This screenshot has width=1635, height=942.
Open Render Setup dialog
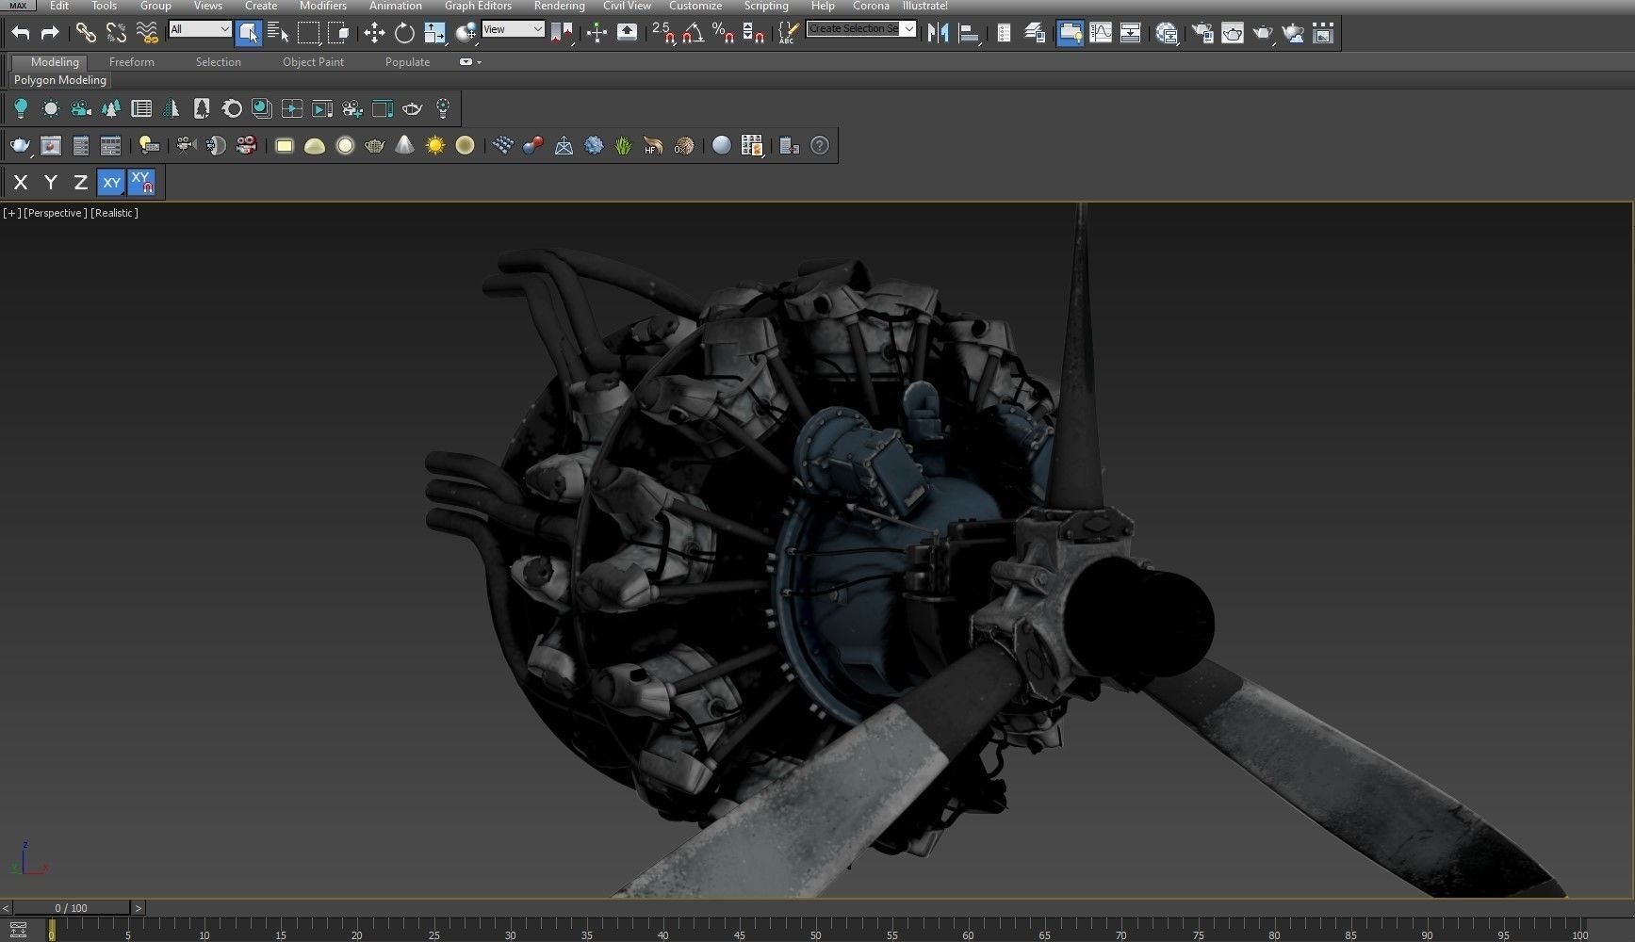(1202, 33)
